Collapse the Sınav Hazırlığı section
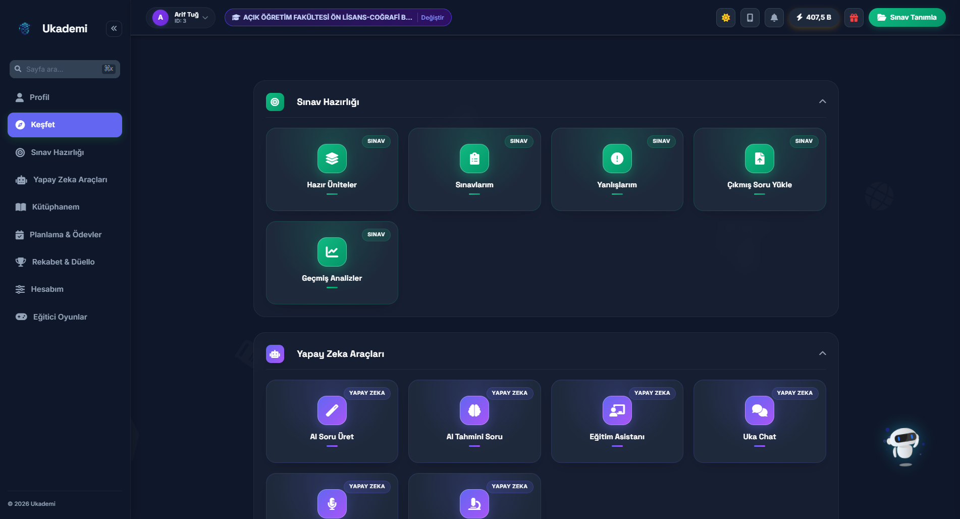Viewport: 960px width, 519px height. click(x=823, y=101)
